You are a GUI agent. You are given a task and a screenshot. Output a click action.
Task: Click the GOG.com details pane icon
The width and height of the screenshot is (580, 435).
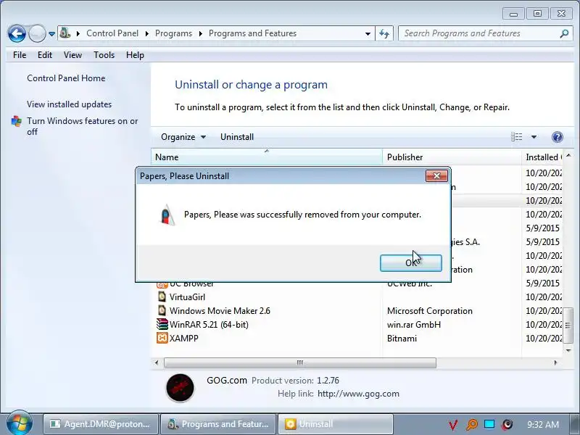click(180, 388)
